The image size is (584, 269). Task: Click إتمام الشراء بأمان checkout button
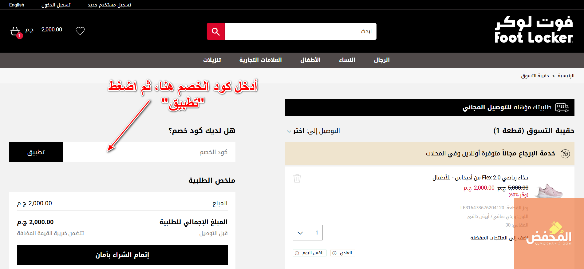pyautogui.click(x=122, y=255)
